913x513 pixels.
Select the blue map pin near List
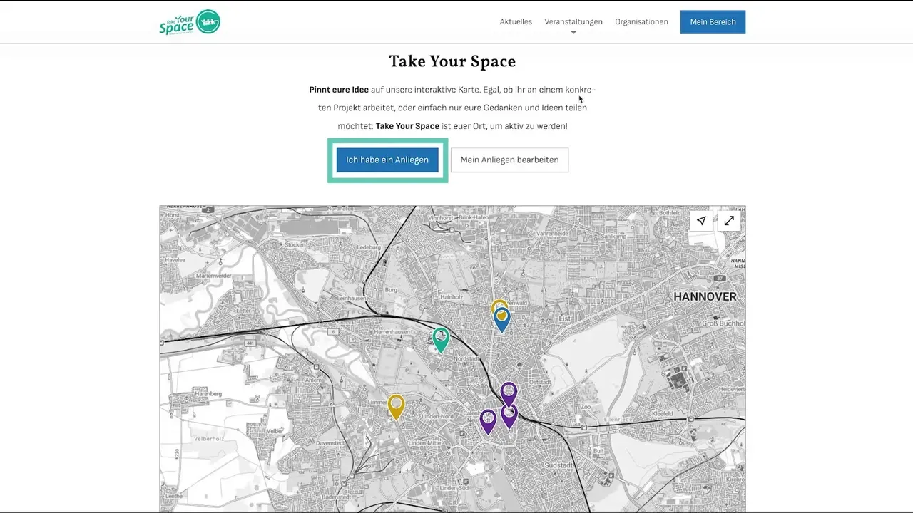(502, 319)
